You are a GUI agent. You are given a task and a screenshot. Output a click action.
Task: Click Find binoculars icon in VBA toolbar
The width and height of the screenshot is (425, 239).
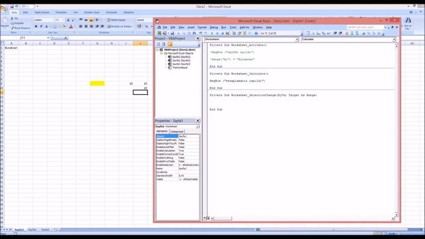point(194,33)
